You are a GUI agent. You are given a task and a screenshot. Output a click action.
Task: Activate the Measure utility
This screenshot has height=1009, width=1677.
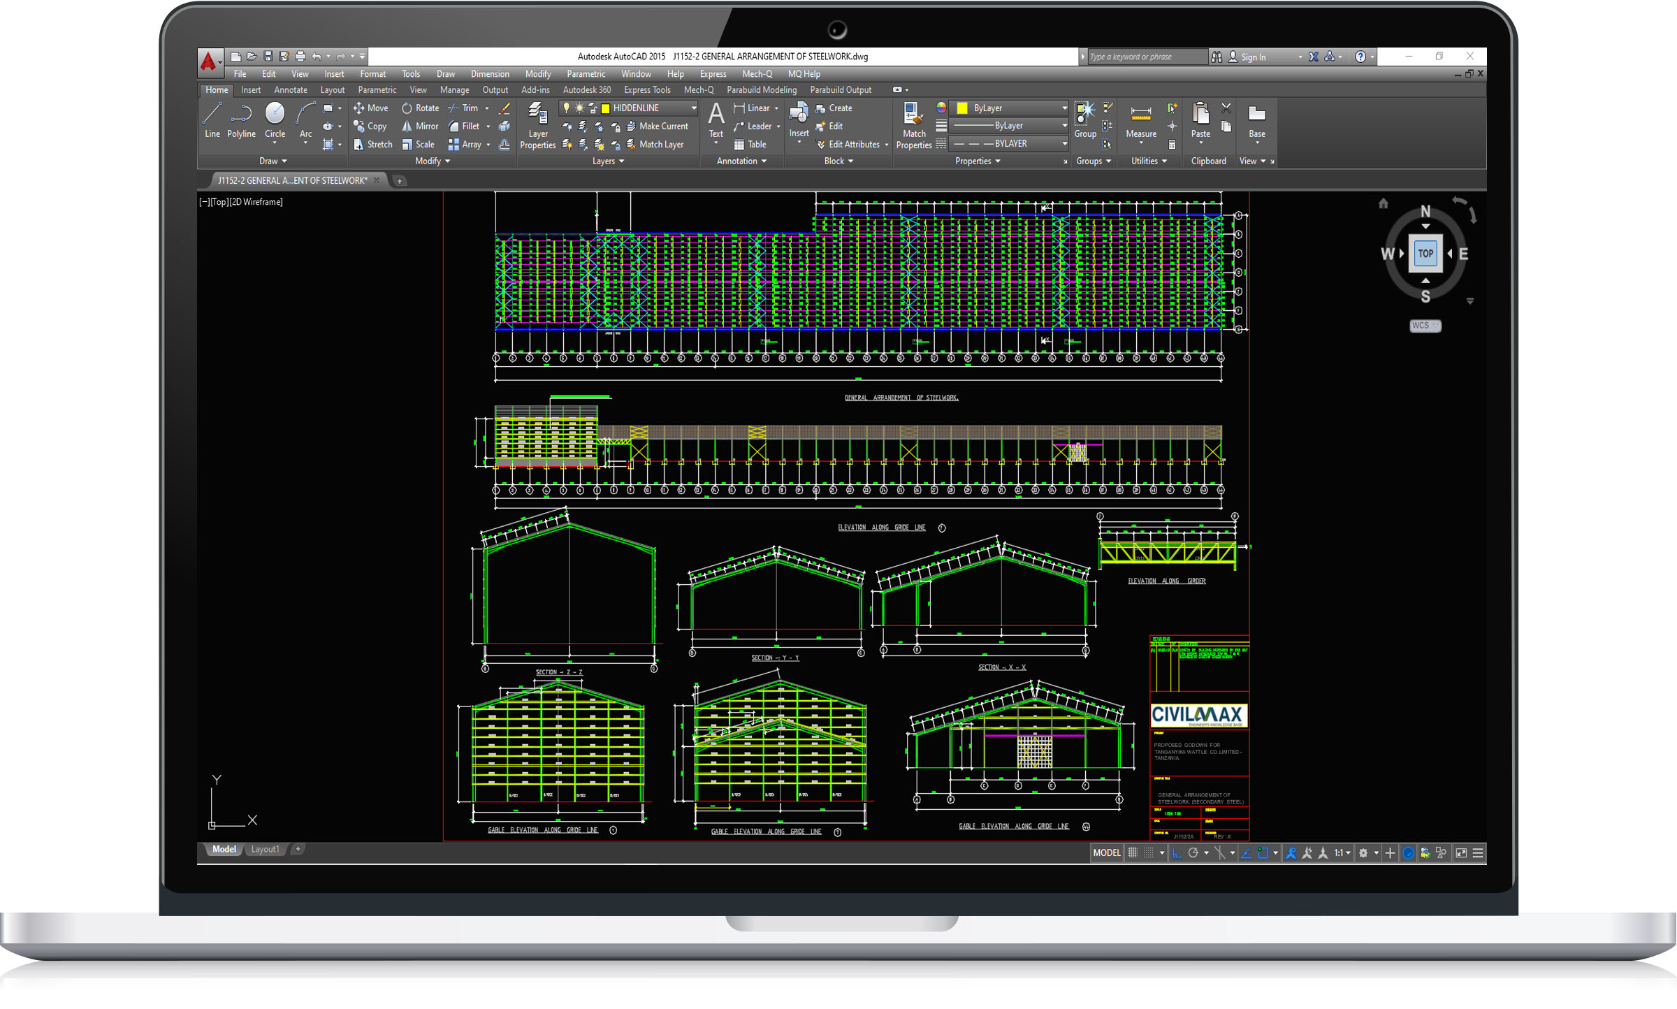1140,120
